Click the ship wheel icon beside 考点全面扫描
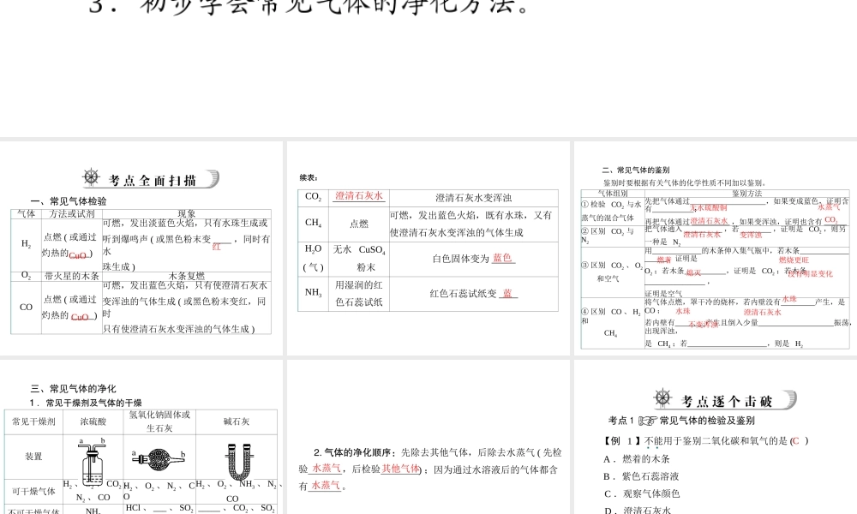 (92, 177)
